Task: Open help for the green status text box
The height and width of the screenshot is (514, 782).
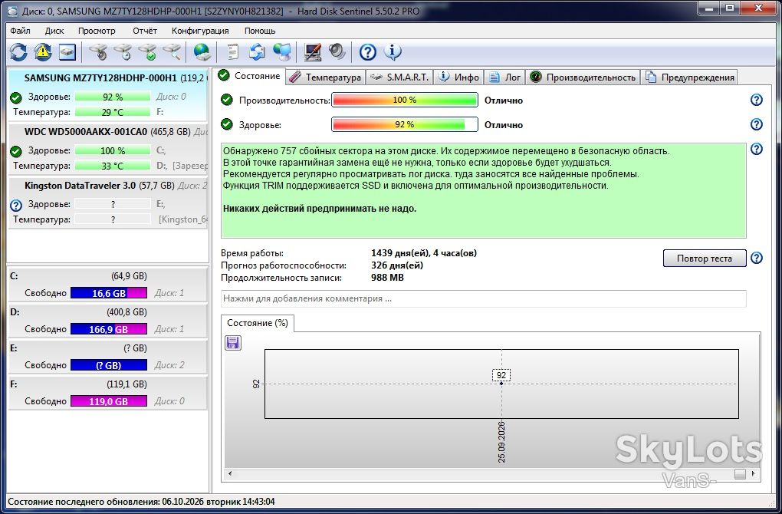Action: click(x=757, y=149)
